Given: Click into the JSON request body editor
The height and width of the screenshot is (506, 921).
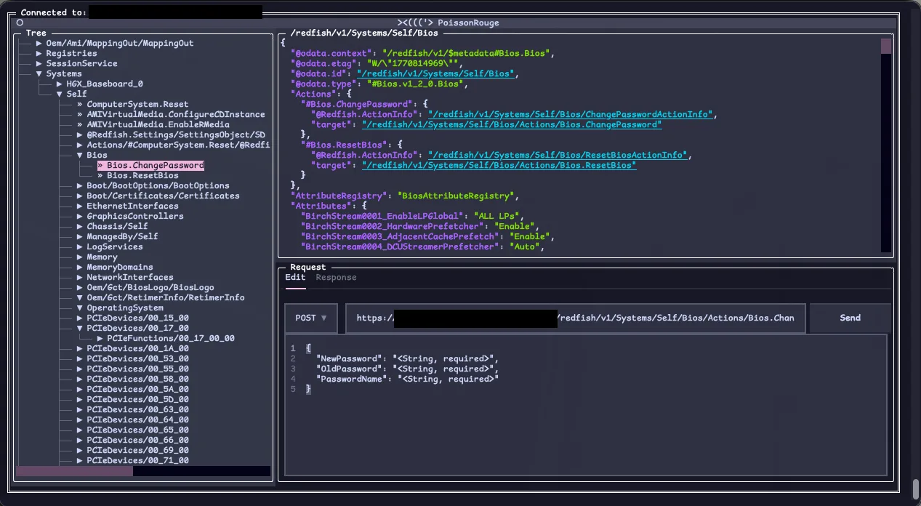Looking at the screenshot, I should (x=585, y=403).
